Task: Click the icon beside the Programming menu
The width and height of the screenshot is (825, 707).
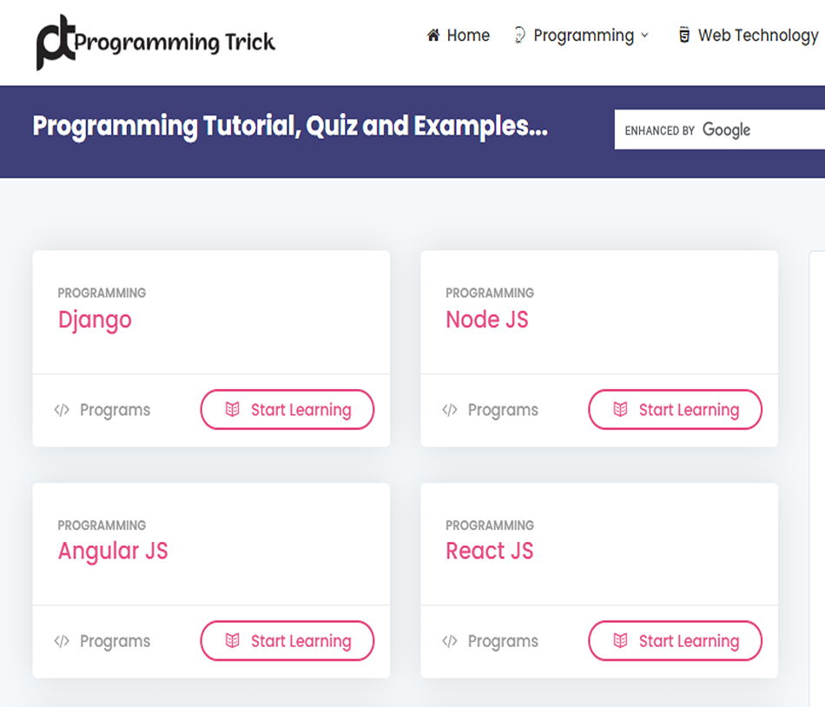Action: pos(519,36)
